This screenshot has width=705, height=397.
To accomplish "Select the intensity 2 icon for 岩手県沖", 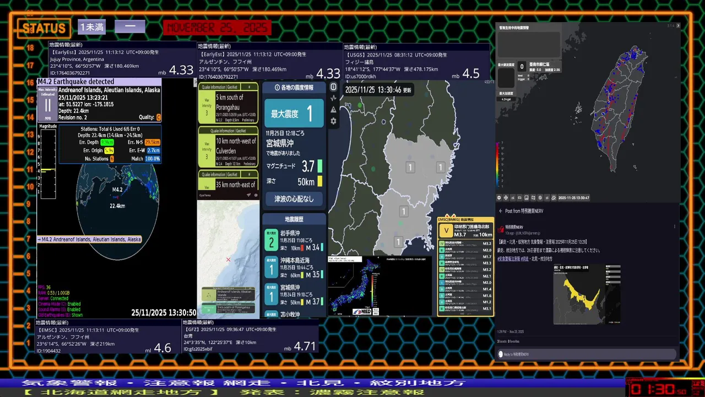I will 271,240.
